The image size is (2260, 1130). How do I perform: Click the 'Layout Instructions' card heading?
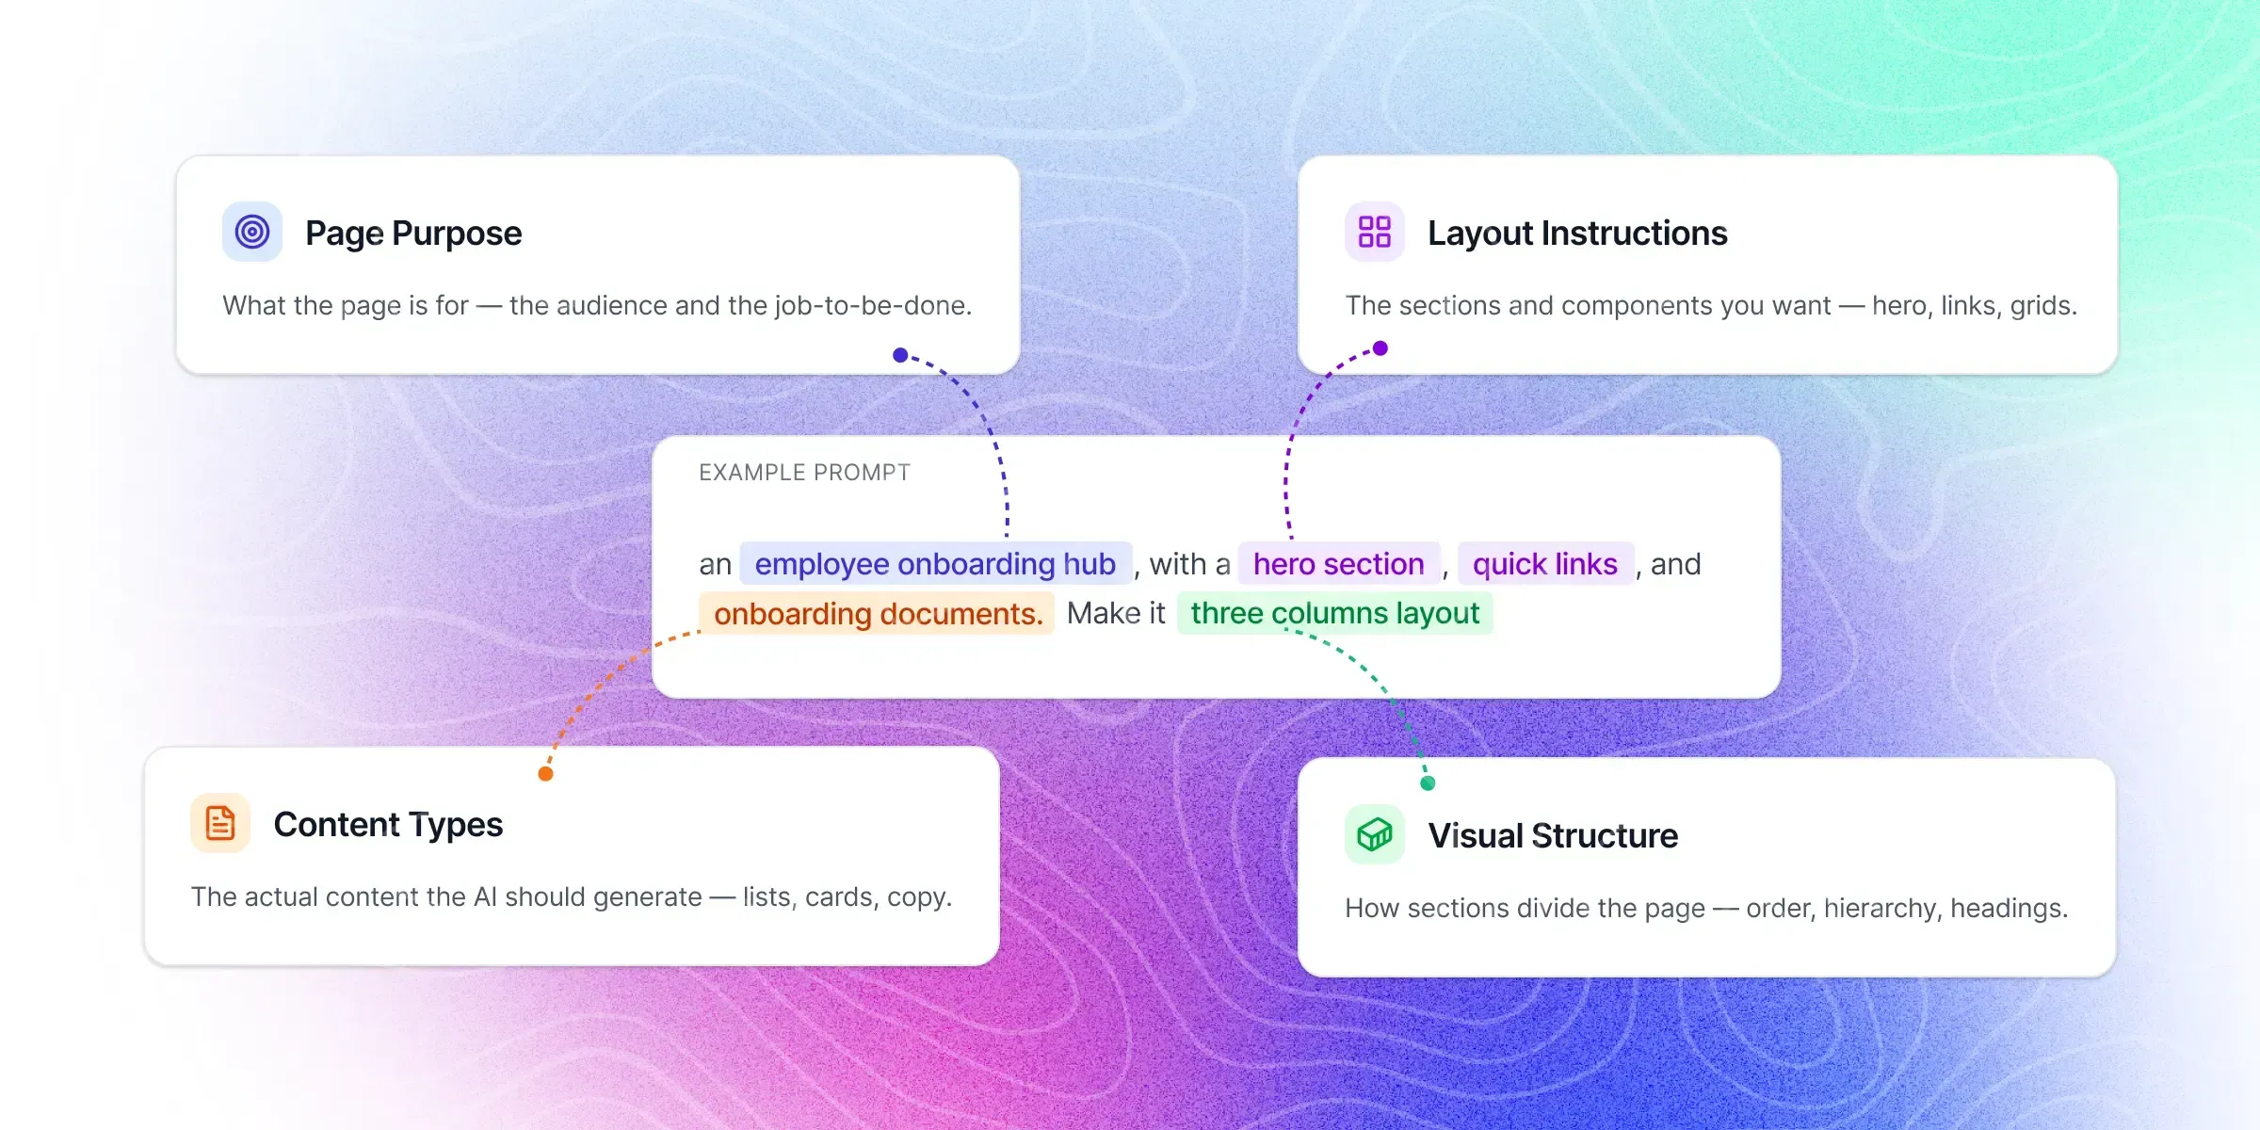tap(1577, 233)
